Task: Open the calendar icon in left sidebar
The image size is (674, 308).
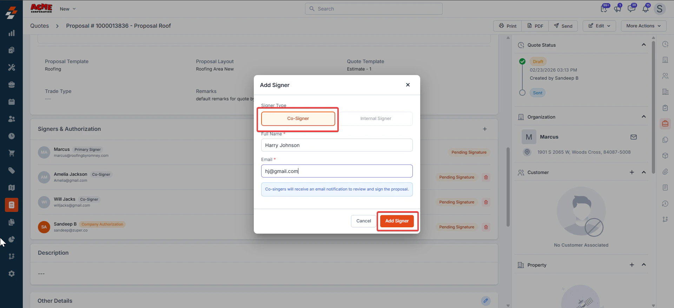Action: tap(12, 102)
